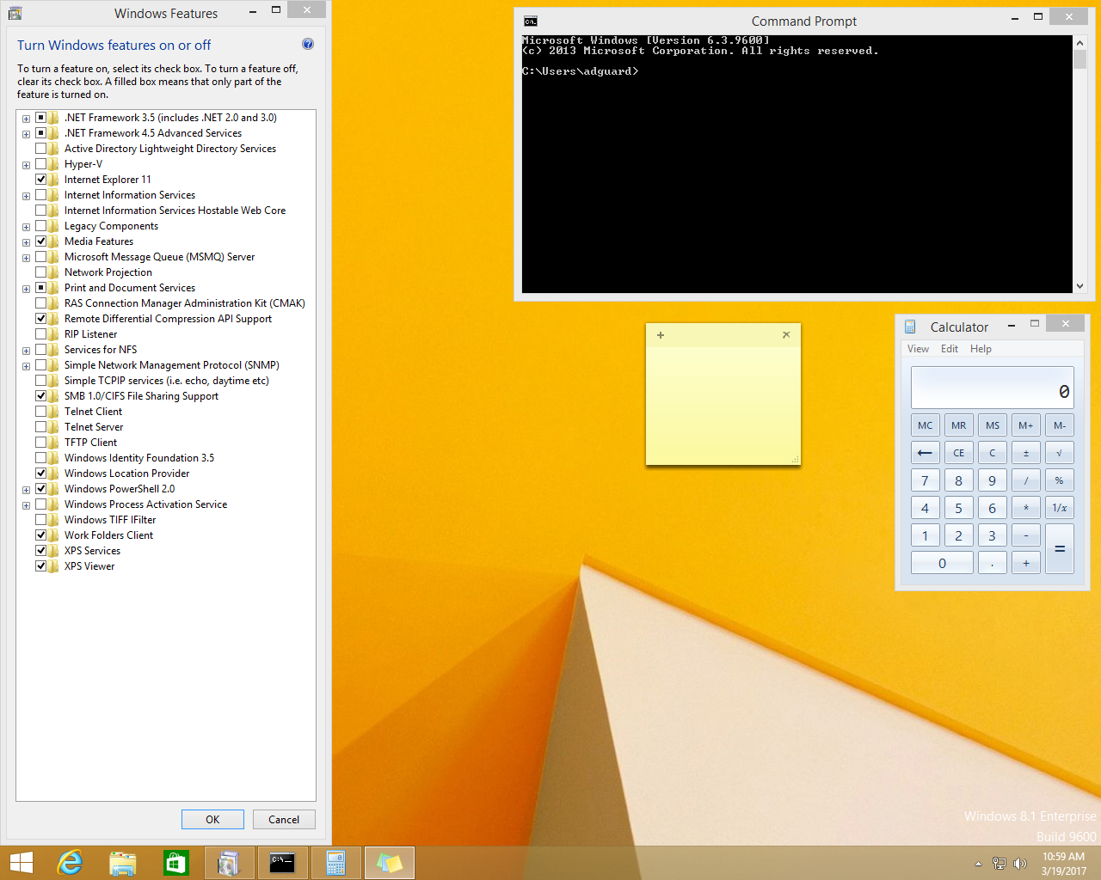Check Telnet Client feature
The image size is (1101, 880).
(x=40, y=412)
